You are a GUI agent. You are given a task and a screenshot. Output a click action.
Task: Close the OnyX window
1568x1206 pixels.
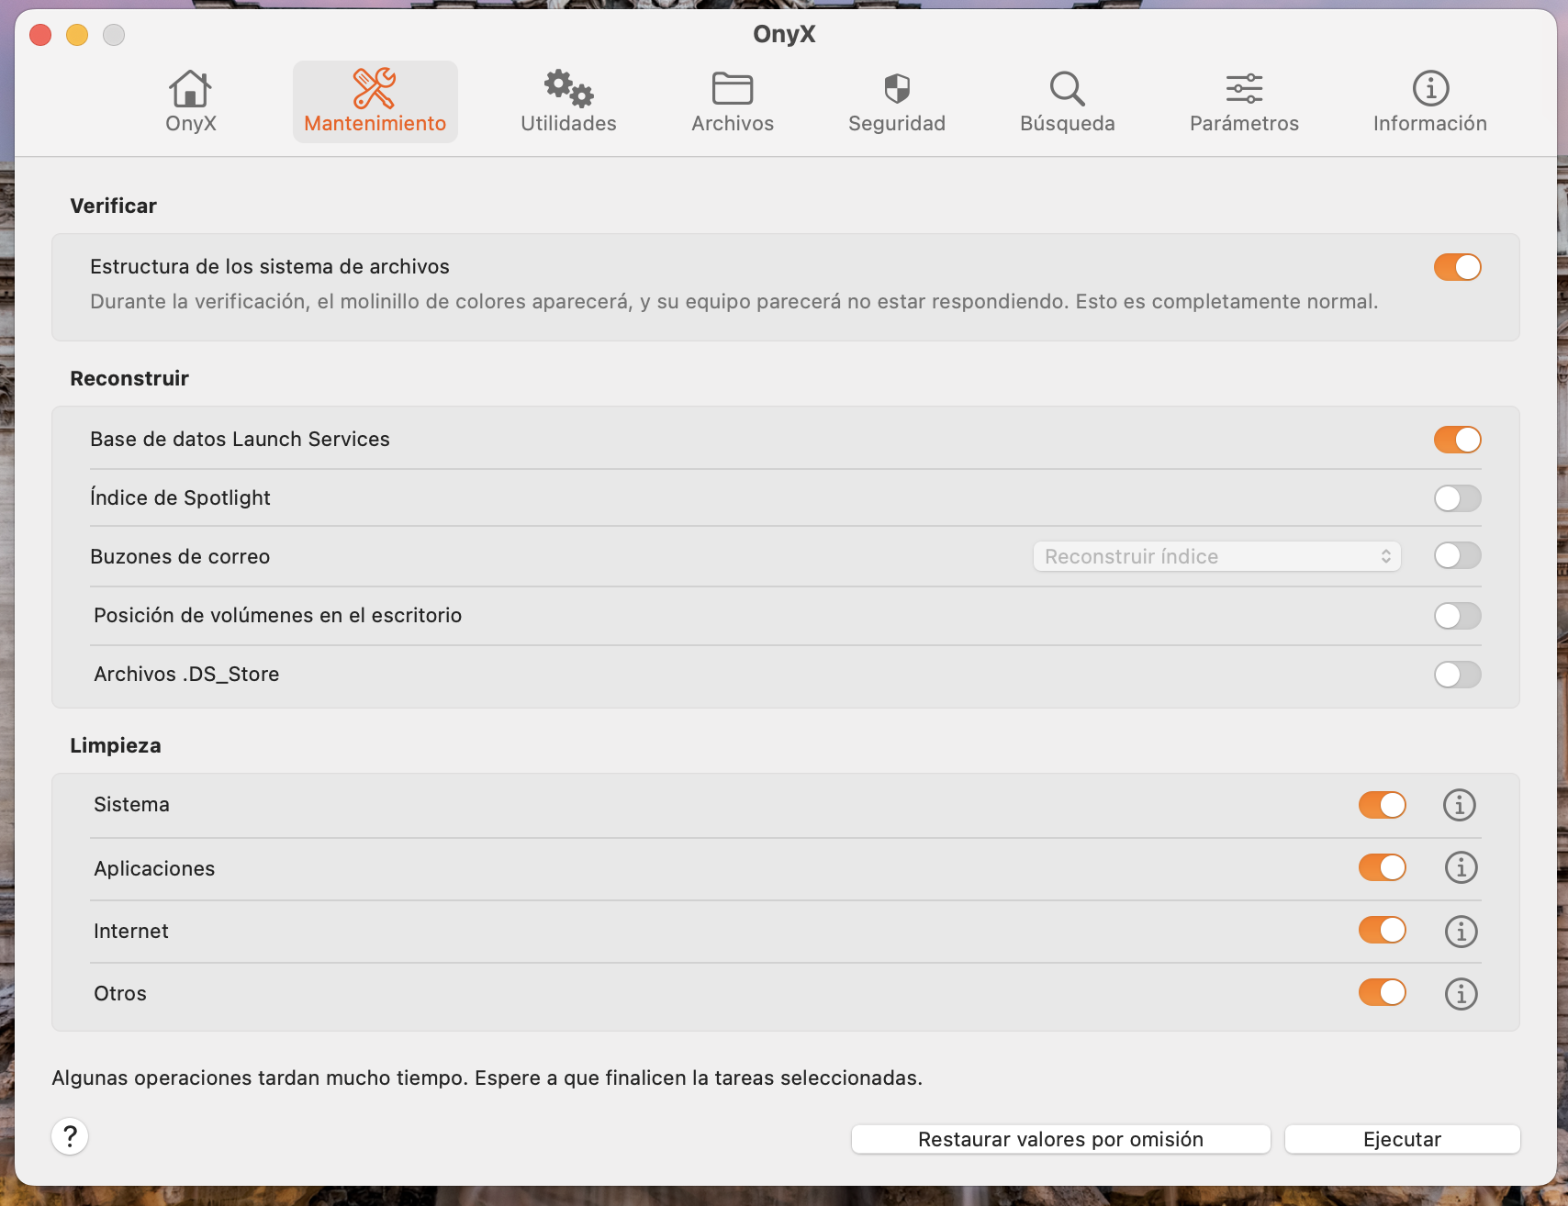tap(40, 35)
